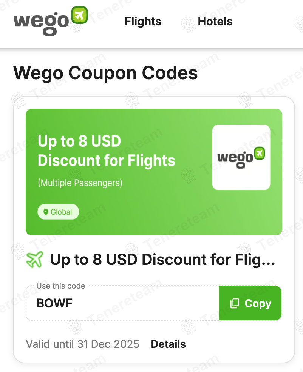The height and width of the screenshot is (372, 303).
Task: Click the green airplane badge in header logo
Action: coord(79,15)
